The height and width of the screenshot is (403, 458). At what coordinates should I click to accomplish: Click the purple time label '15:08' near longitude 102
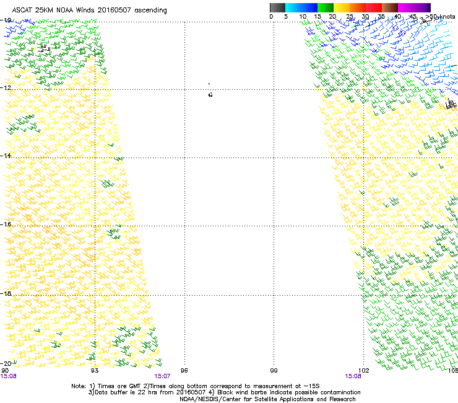[353, 376]
